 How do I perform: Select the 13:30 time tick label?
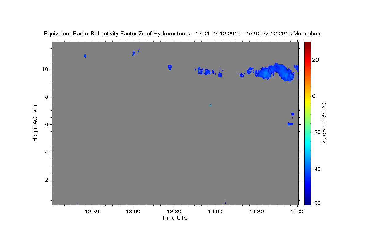pyautogui.click(x=174, y=212)
